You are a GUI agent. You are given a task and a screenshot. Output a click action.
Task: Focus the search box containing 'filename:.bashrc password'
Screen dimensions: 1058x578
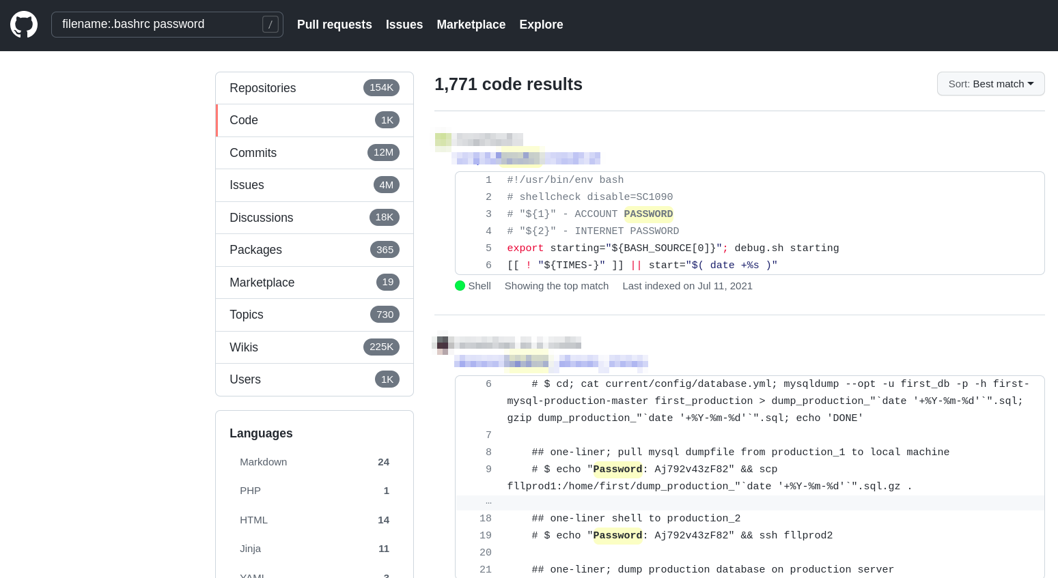click(167, 25)
